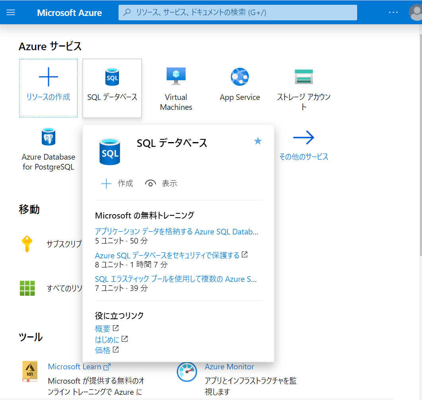Open Azure Monitor via its gauge icon

point(187,372)
